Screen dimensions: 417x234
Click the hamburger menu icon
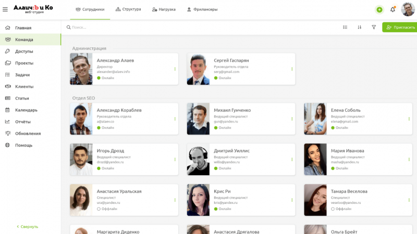[x=5, y=9]
